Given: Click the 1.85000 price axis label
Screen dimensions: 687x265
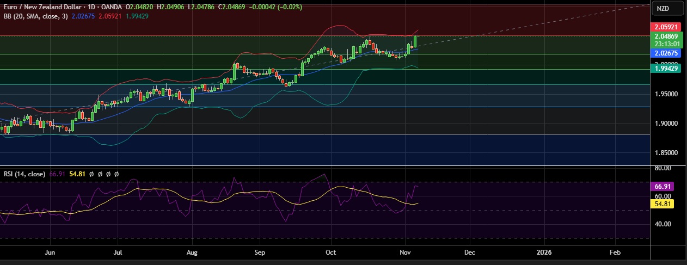Looking at the screenshot, I should click(x=666, y=153).
